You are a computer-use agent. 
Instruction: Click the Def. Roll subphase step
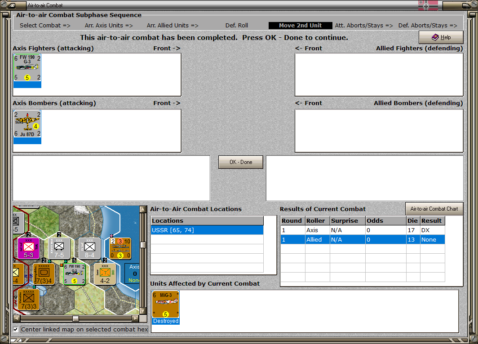tap(237, 26)
